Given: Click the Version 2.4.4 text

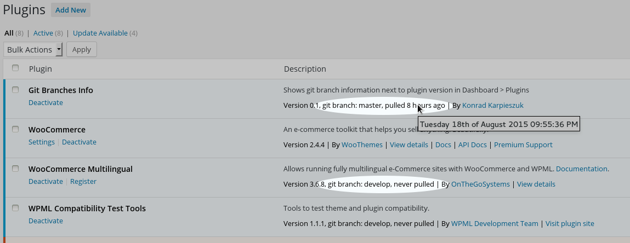Looking at the screenshot, I should tap(304, 144).
